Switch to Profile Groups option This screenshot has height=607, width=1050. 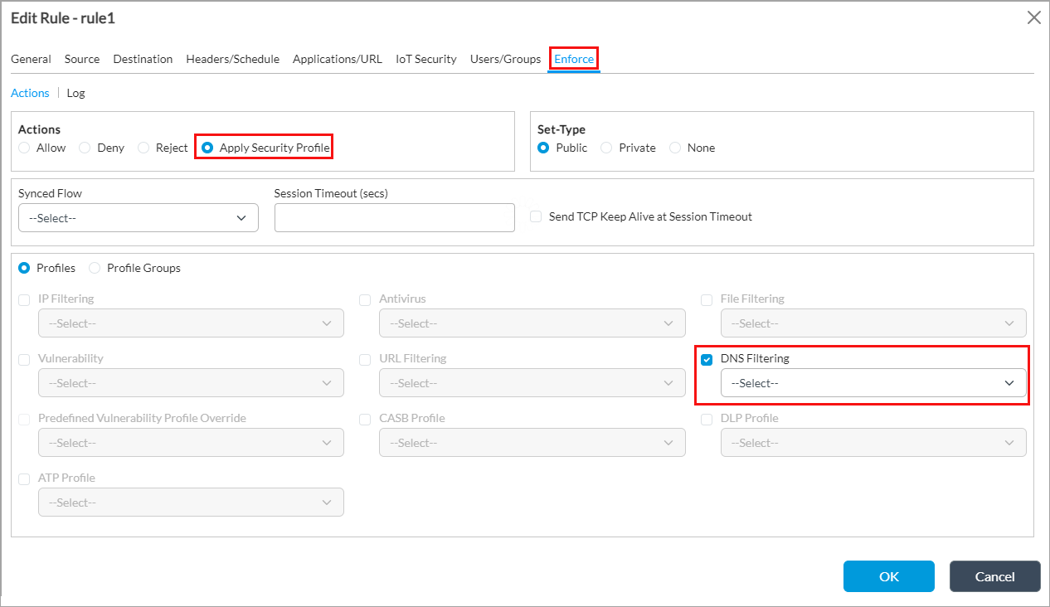(95, 268)
